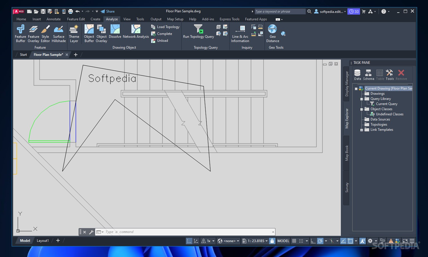Toggle MODEL space button
The image size is (428, 257).
point(283,241)
